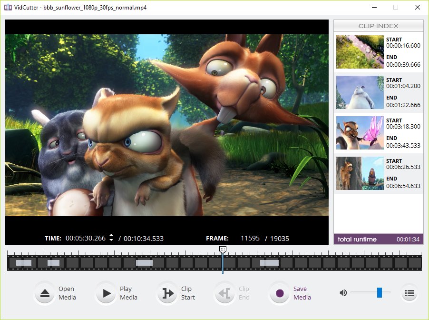The height and width of the screenshot is (320, 429).
Task: Decrease time with the spinner down arrow
Action: coord(111,240)
